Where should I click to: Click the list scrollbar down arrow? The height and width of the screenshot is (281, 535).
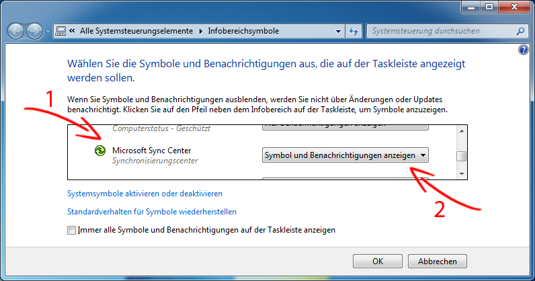[x=462, y=174]
